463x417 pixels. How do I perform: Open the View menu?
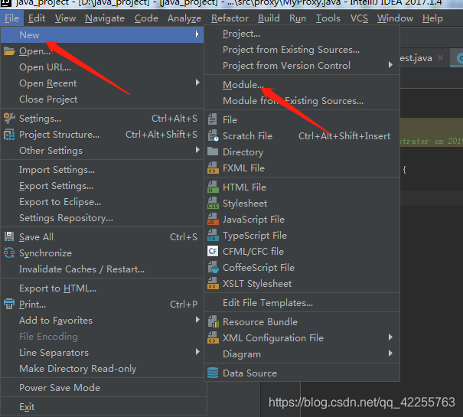(x=65, y=18)
